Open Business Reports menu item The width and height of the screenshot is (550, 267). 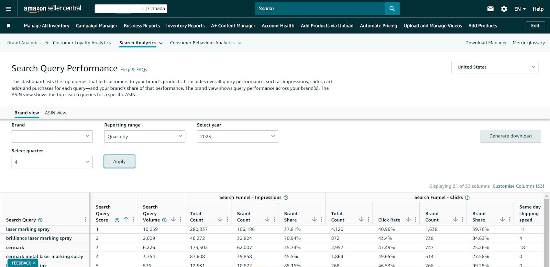tap(142, 26)
